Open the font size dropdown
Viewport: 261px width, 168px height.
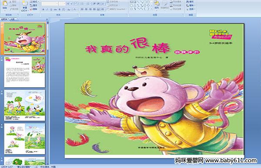62,3
